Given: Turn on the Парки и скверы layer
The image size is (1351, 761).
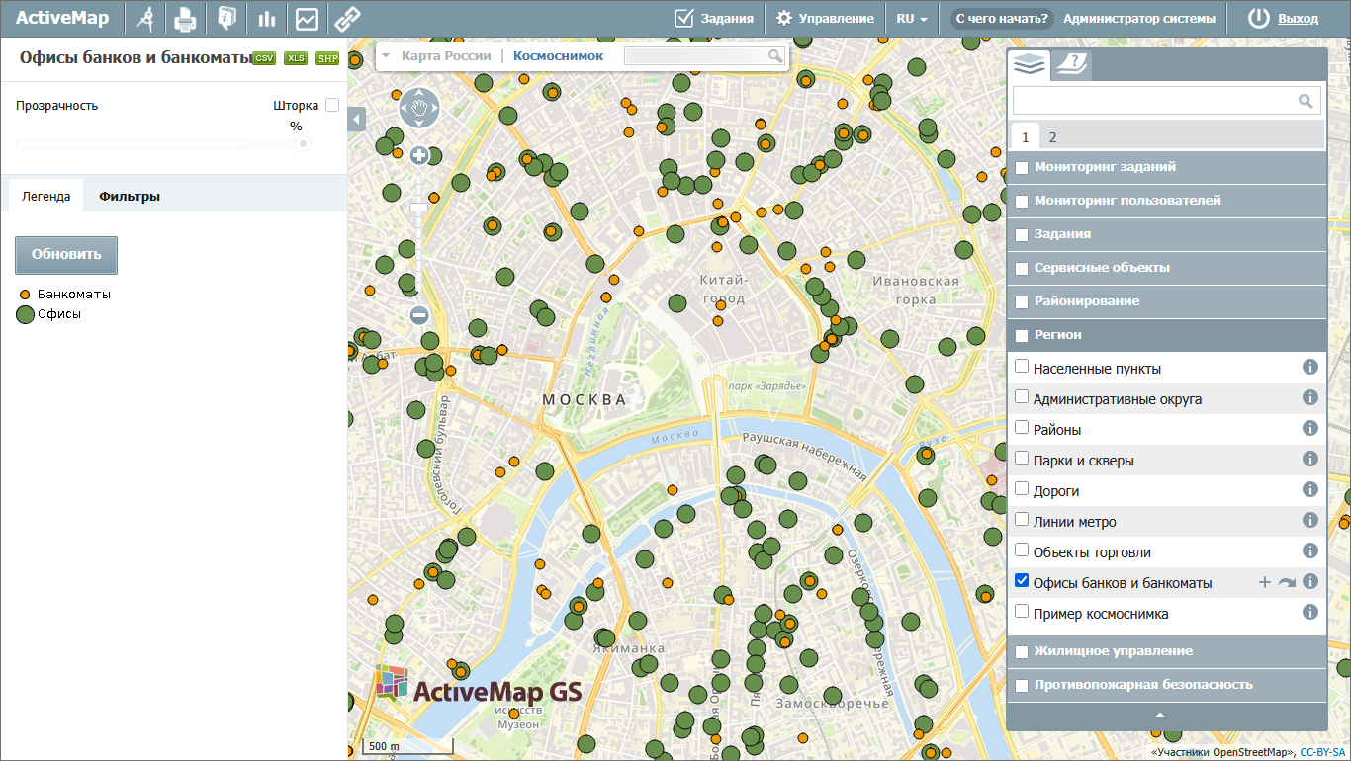Looking at the screenshot, I should tap(1022, 459).
